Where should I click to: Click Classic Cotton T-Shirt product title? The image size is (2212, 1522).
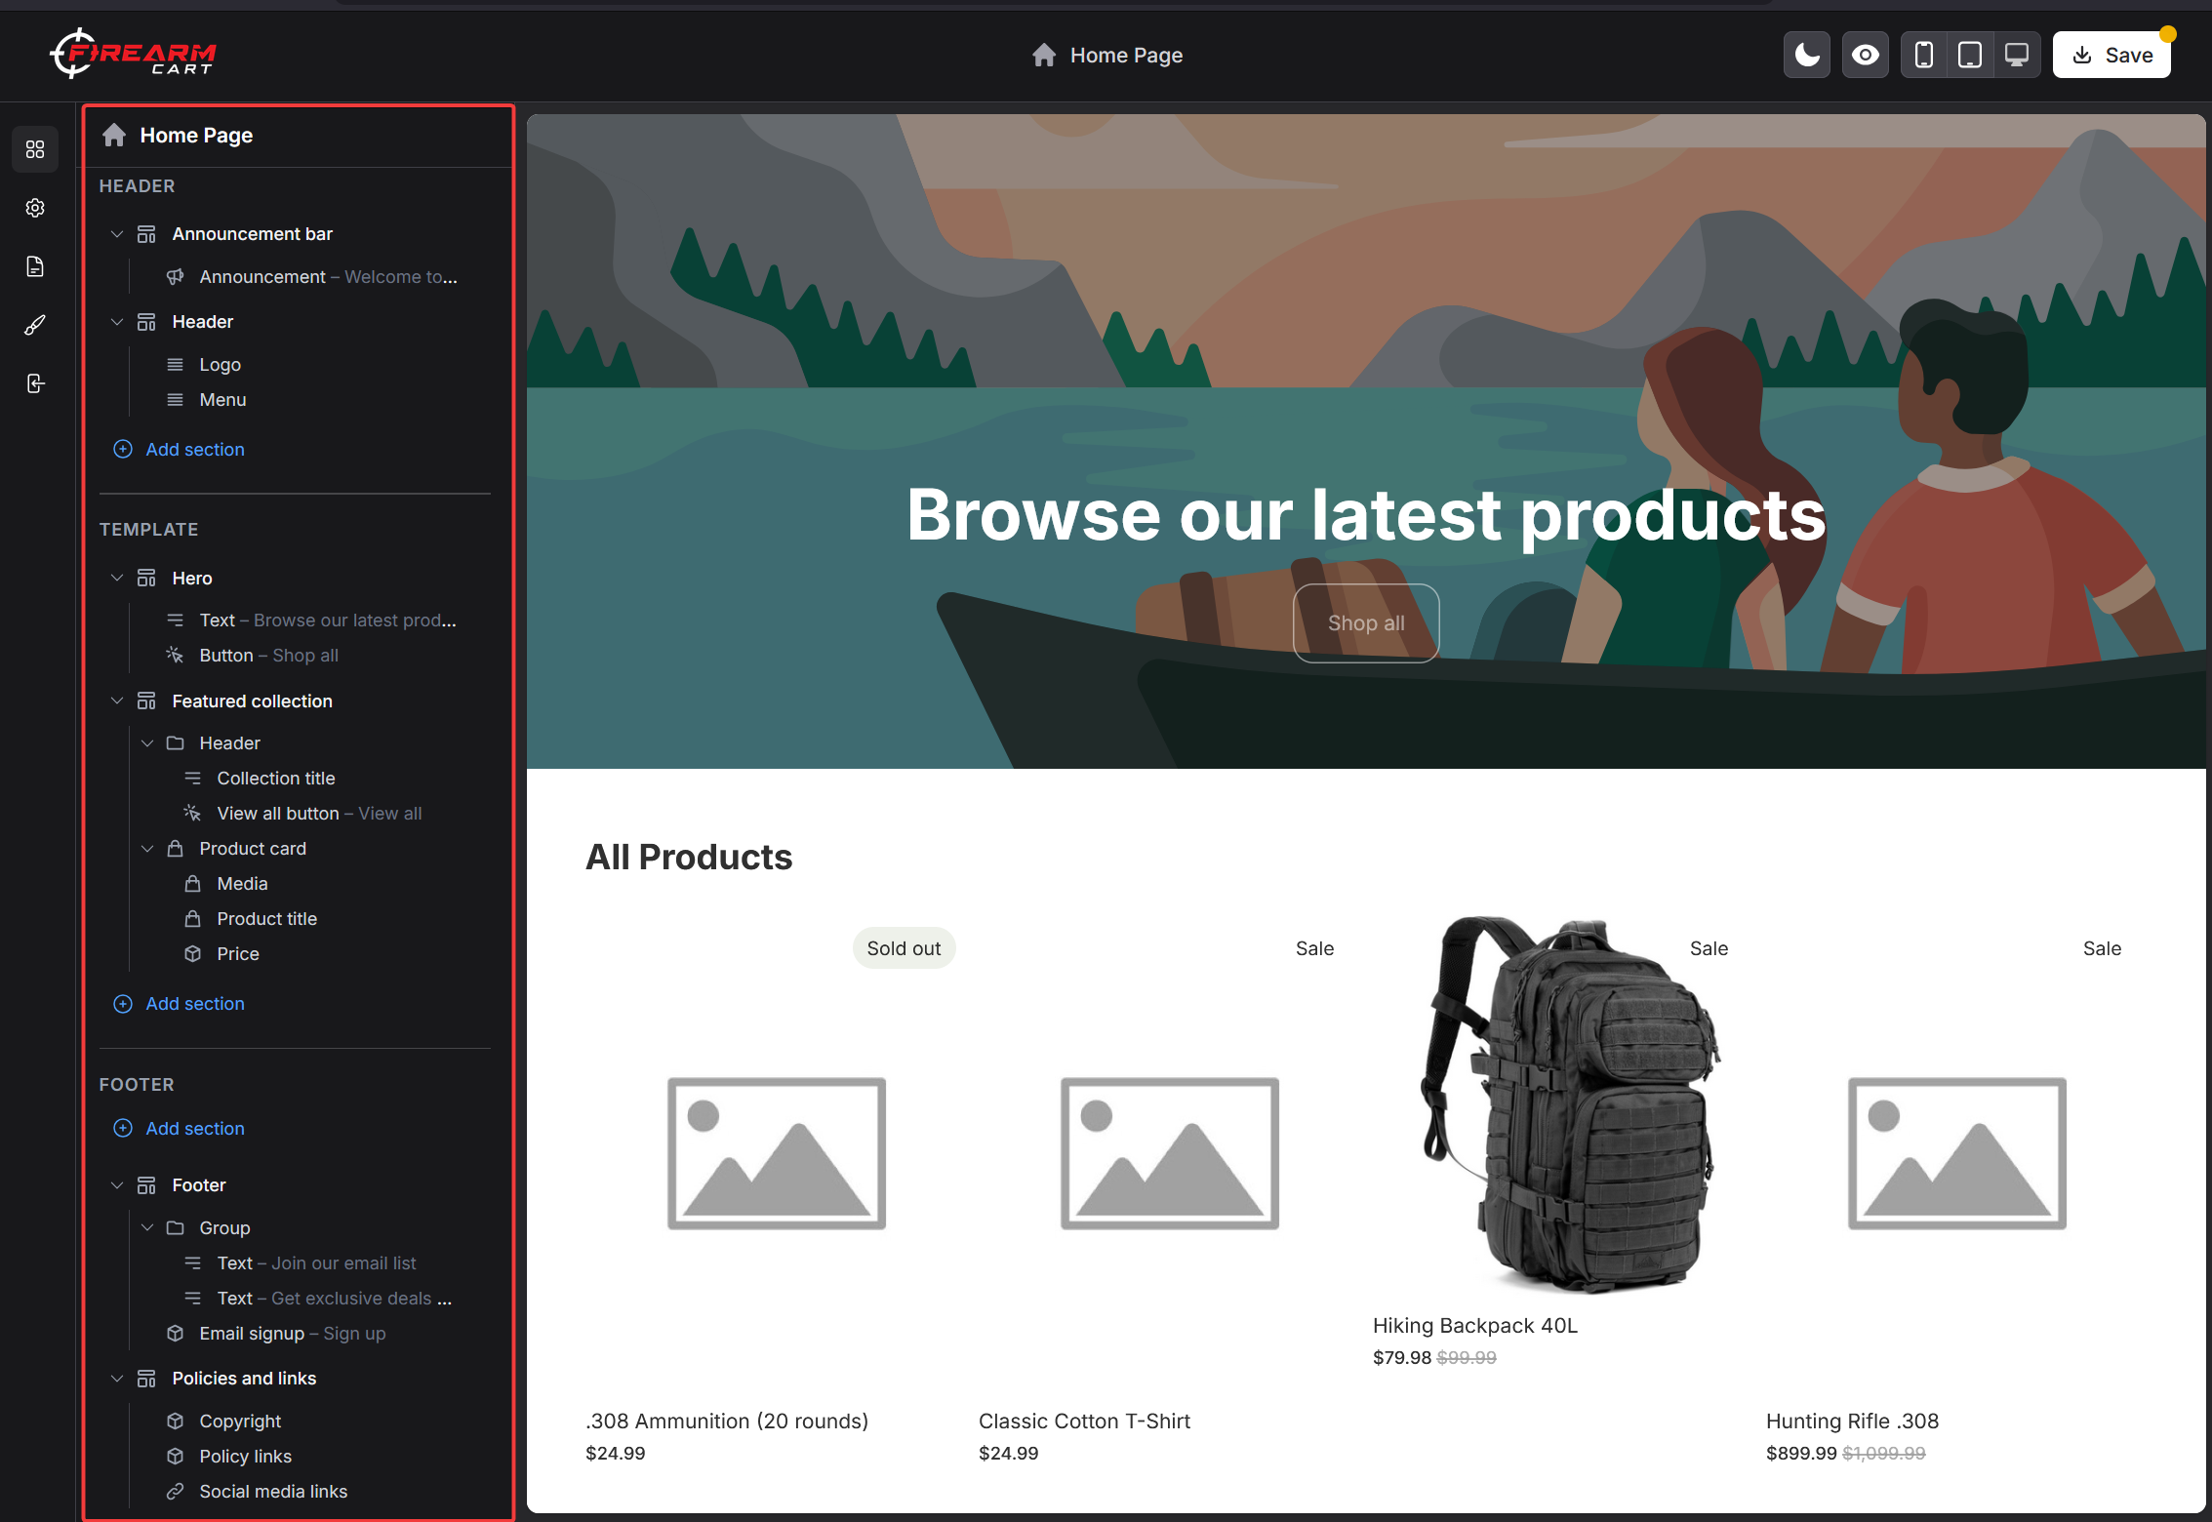click(x=1084, y=1422)
